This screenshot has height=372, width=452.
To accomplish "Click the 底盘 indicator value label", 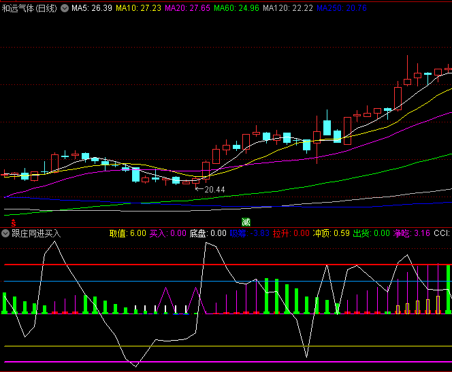I will click(208, 233).
